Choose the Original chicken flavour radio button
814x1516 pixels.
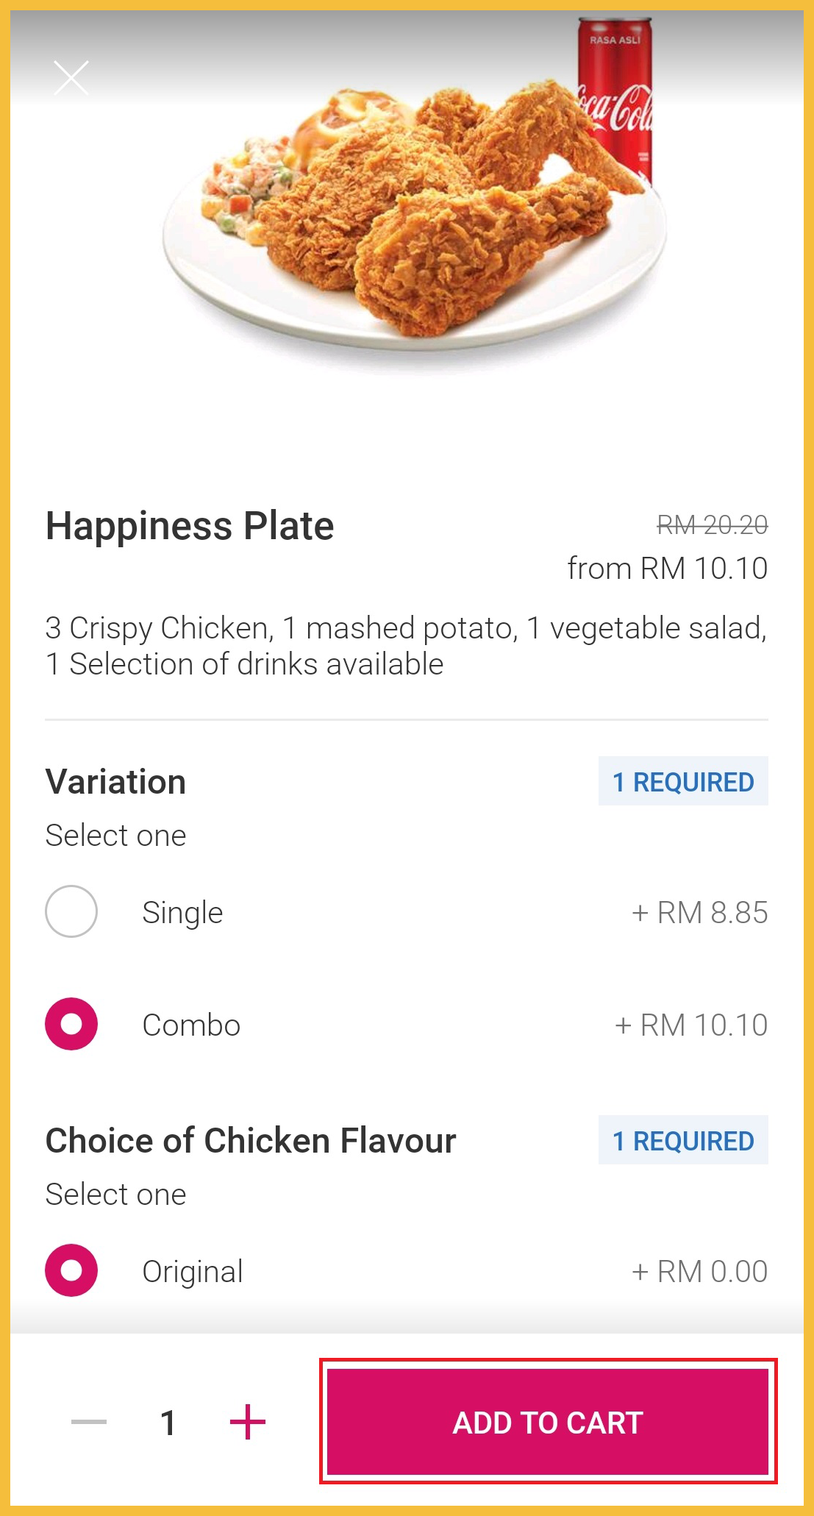tap(71, 1270)
